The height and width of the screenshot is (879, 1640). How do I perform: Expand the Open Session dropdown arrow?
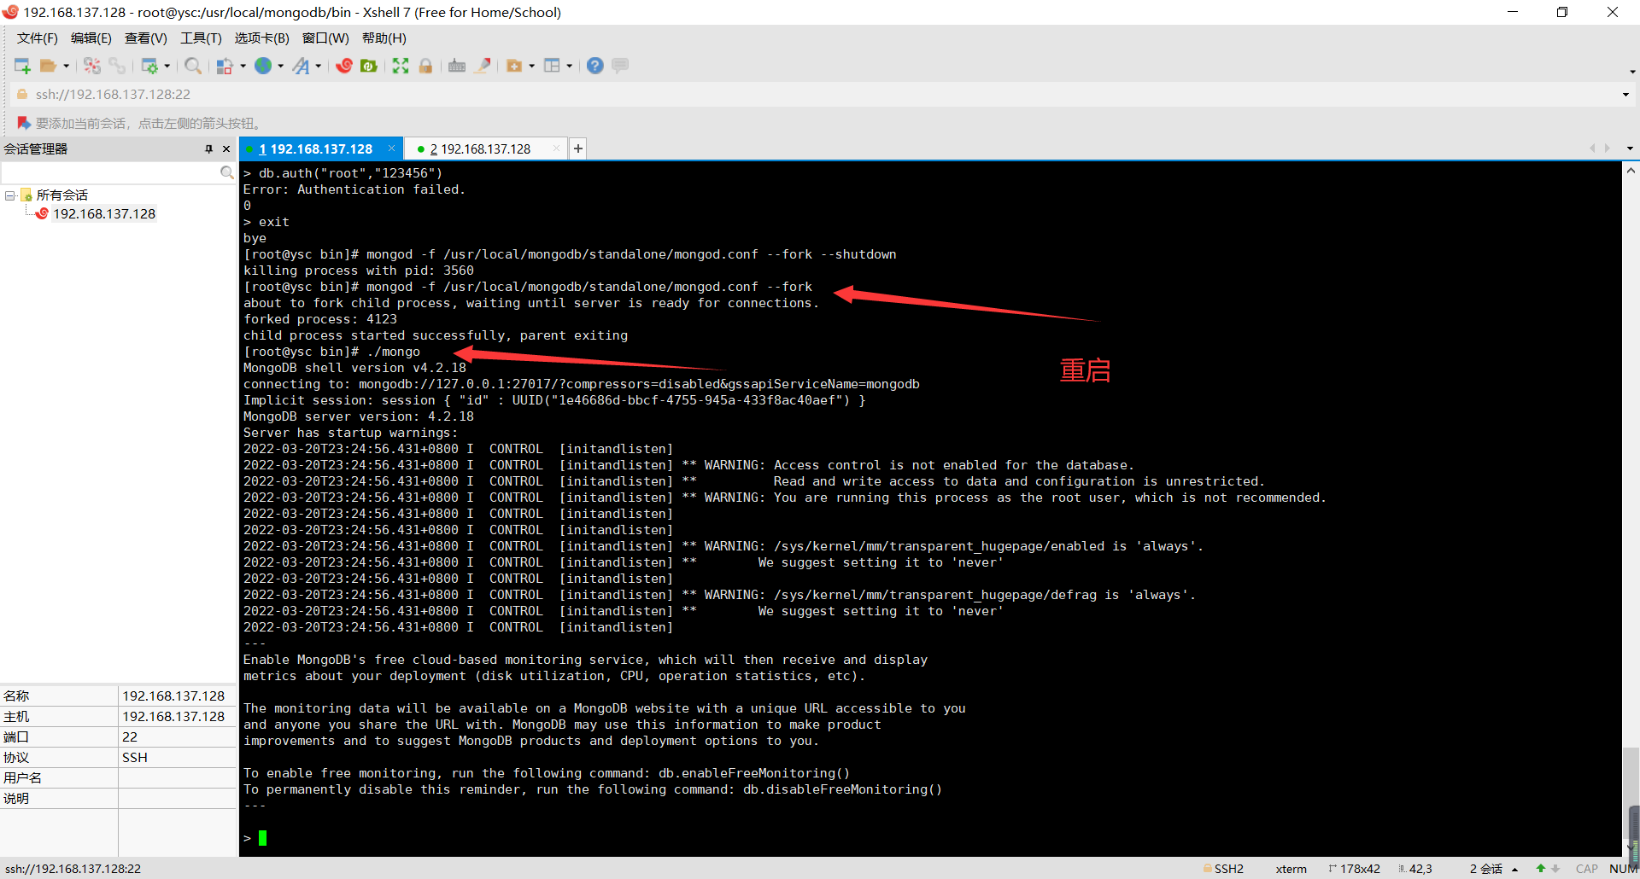click(66, 66)
